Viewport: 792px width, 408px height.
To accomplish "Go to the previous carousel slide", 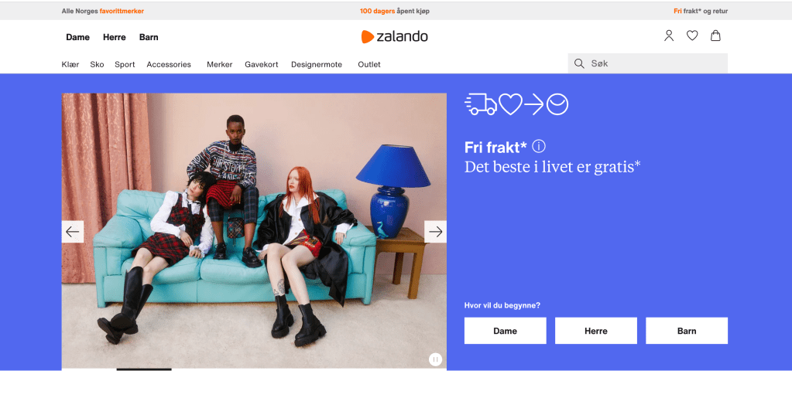I will coord(73,232).
